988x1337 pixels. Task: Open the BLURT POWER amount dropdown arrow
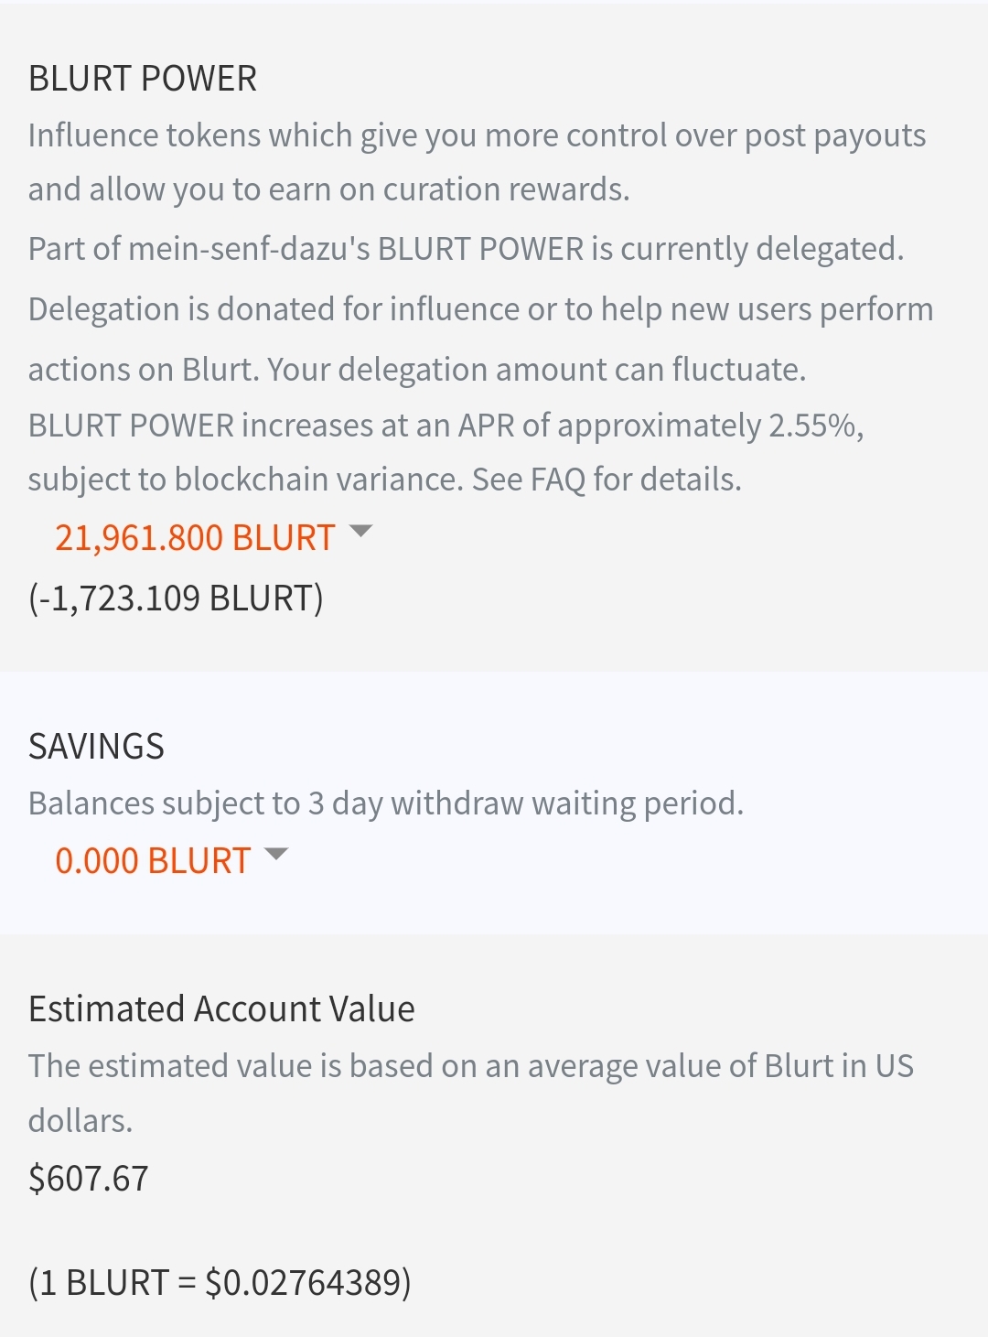(x=361, y=532)
